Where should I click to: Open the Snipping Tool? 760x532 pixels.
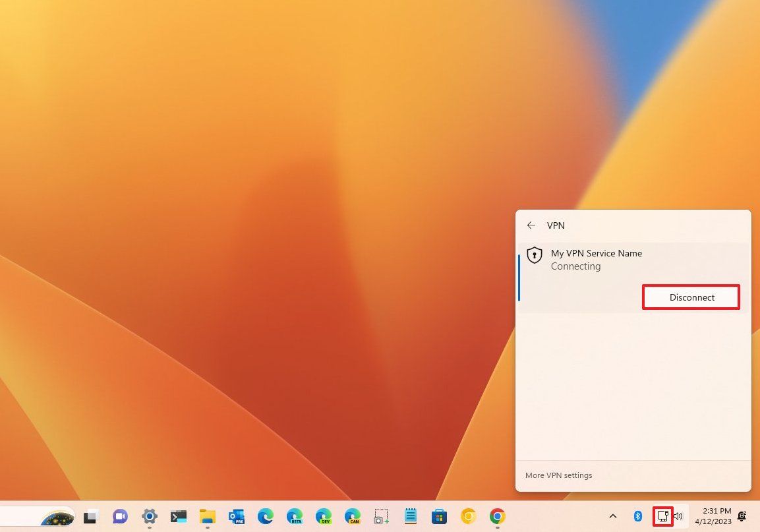pos(381,516)
